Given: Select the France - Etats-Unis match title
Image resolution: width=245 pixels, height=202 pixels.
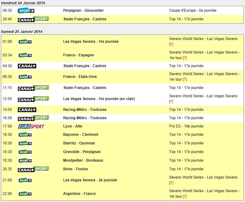Looking at the screenshot, I should [80, 77].
